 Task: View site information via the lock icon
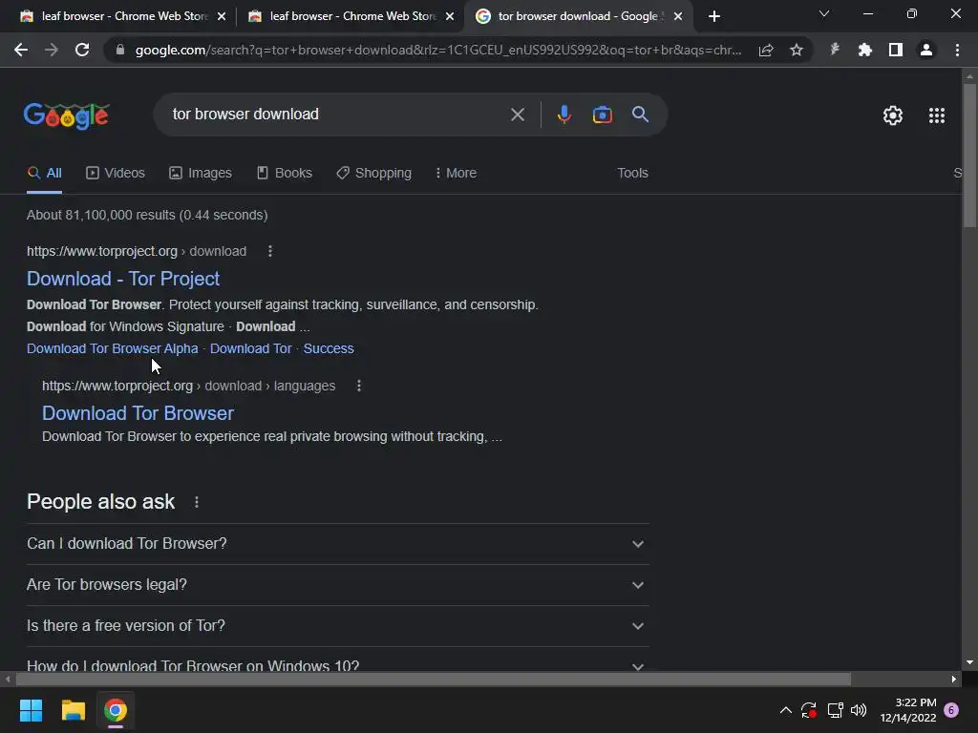[x=120, y=50]
